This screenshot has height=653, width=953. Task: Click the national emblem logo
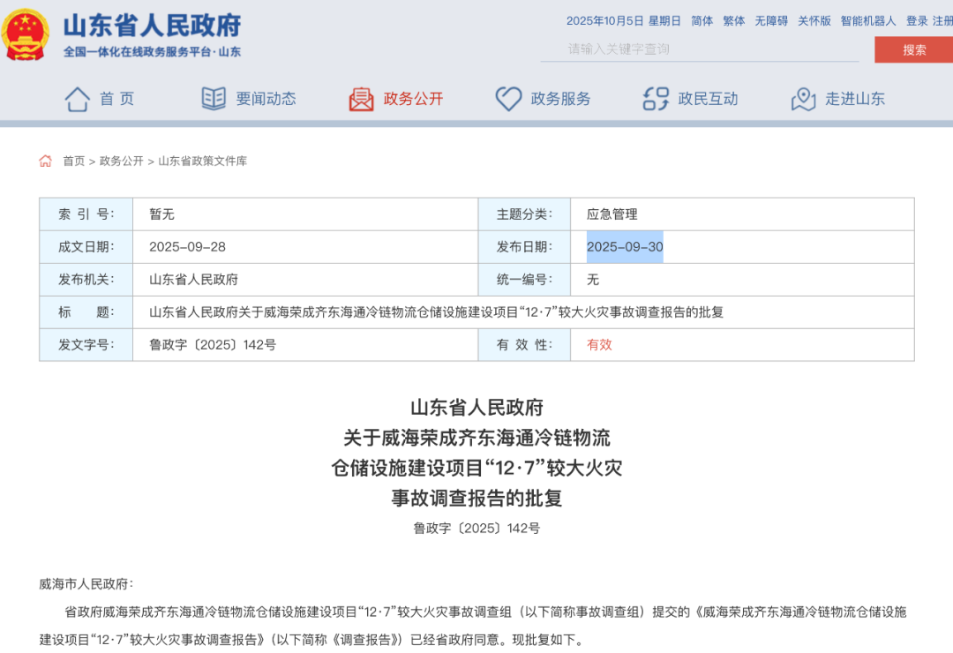coord(26,34)
